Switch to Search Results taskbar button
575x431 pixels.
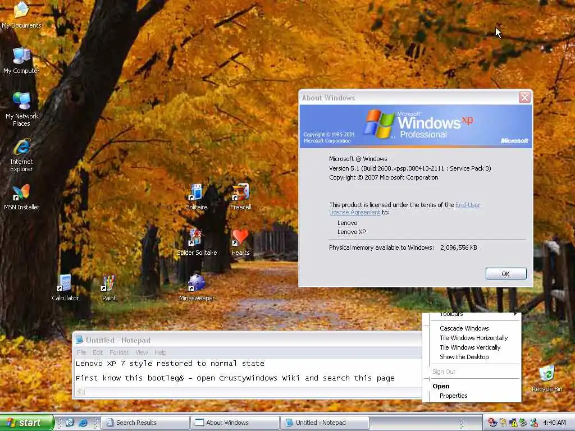click(x=145, y=423)
